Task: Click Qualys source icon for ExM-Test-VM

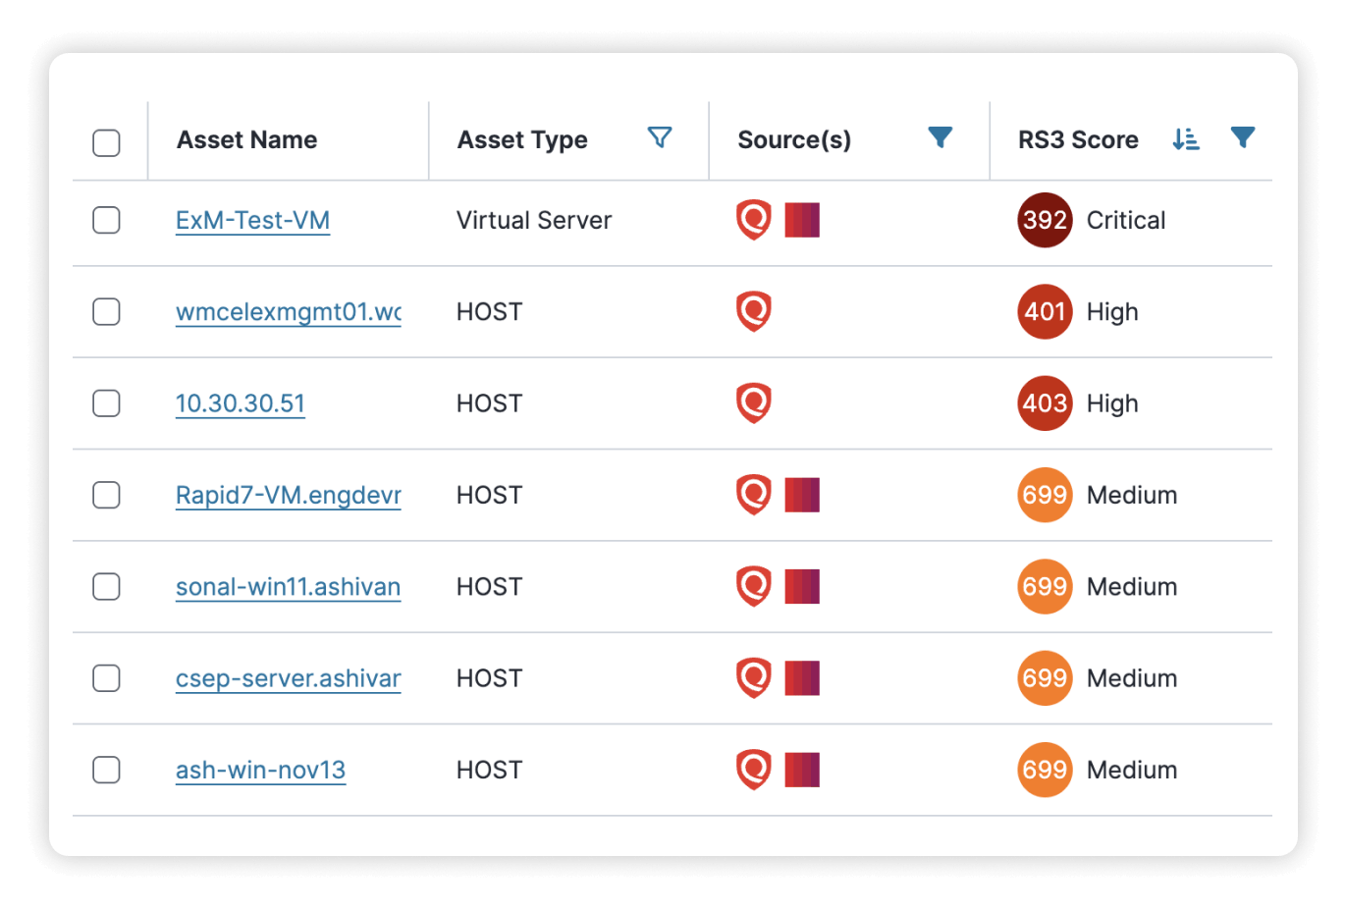Action: coord(754,220)
